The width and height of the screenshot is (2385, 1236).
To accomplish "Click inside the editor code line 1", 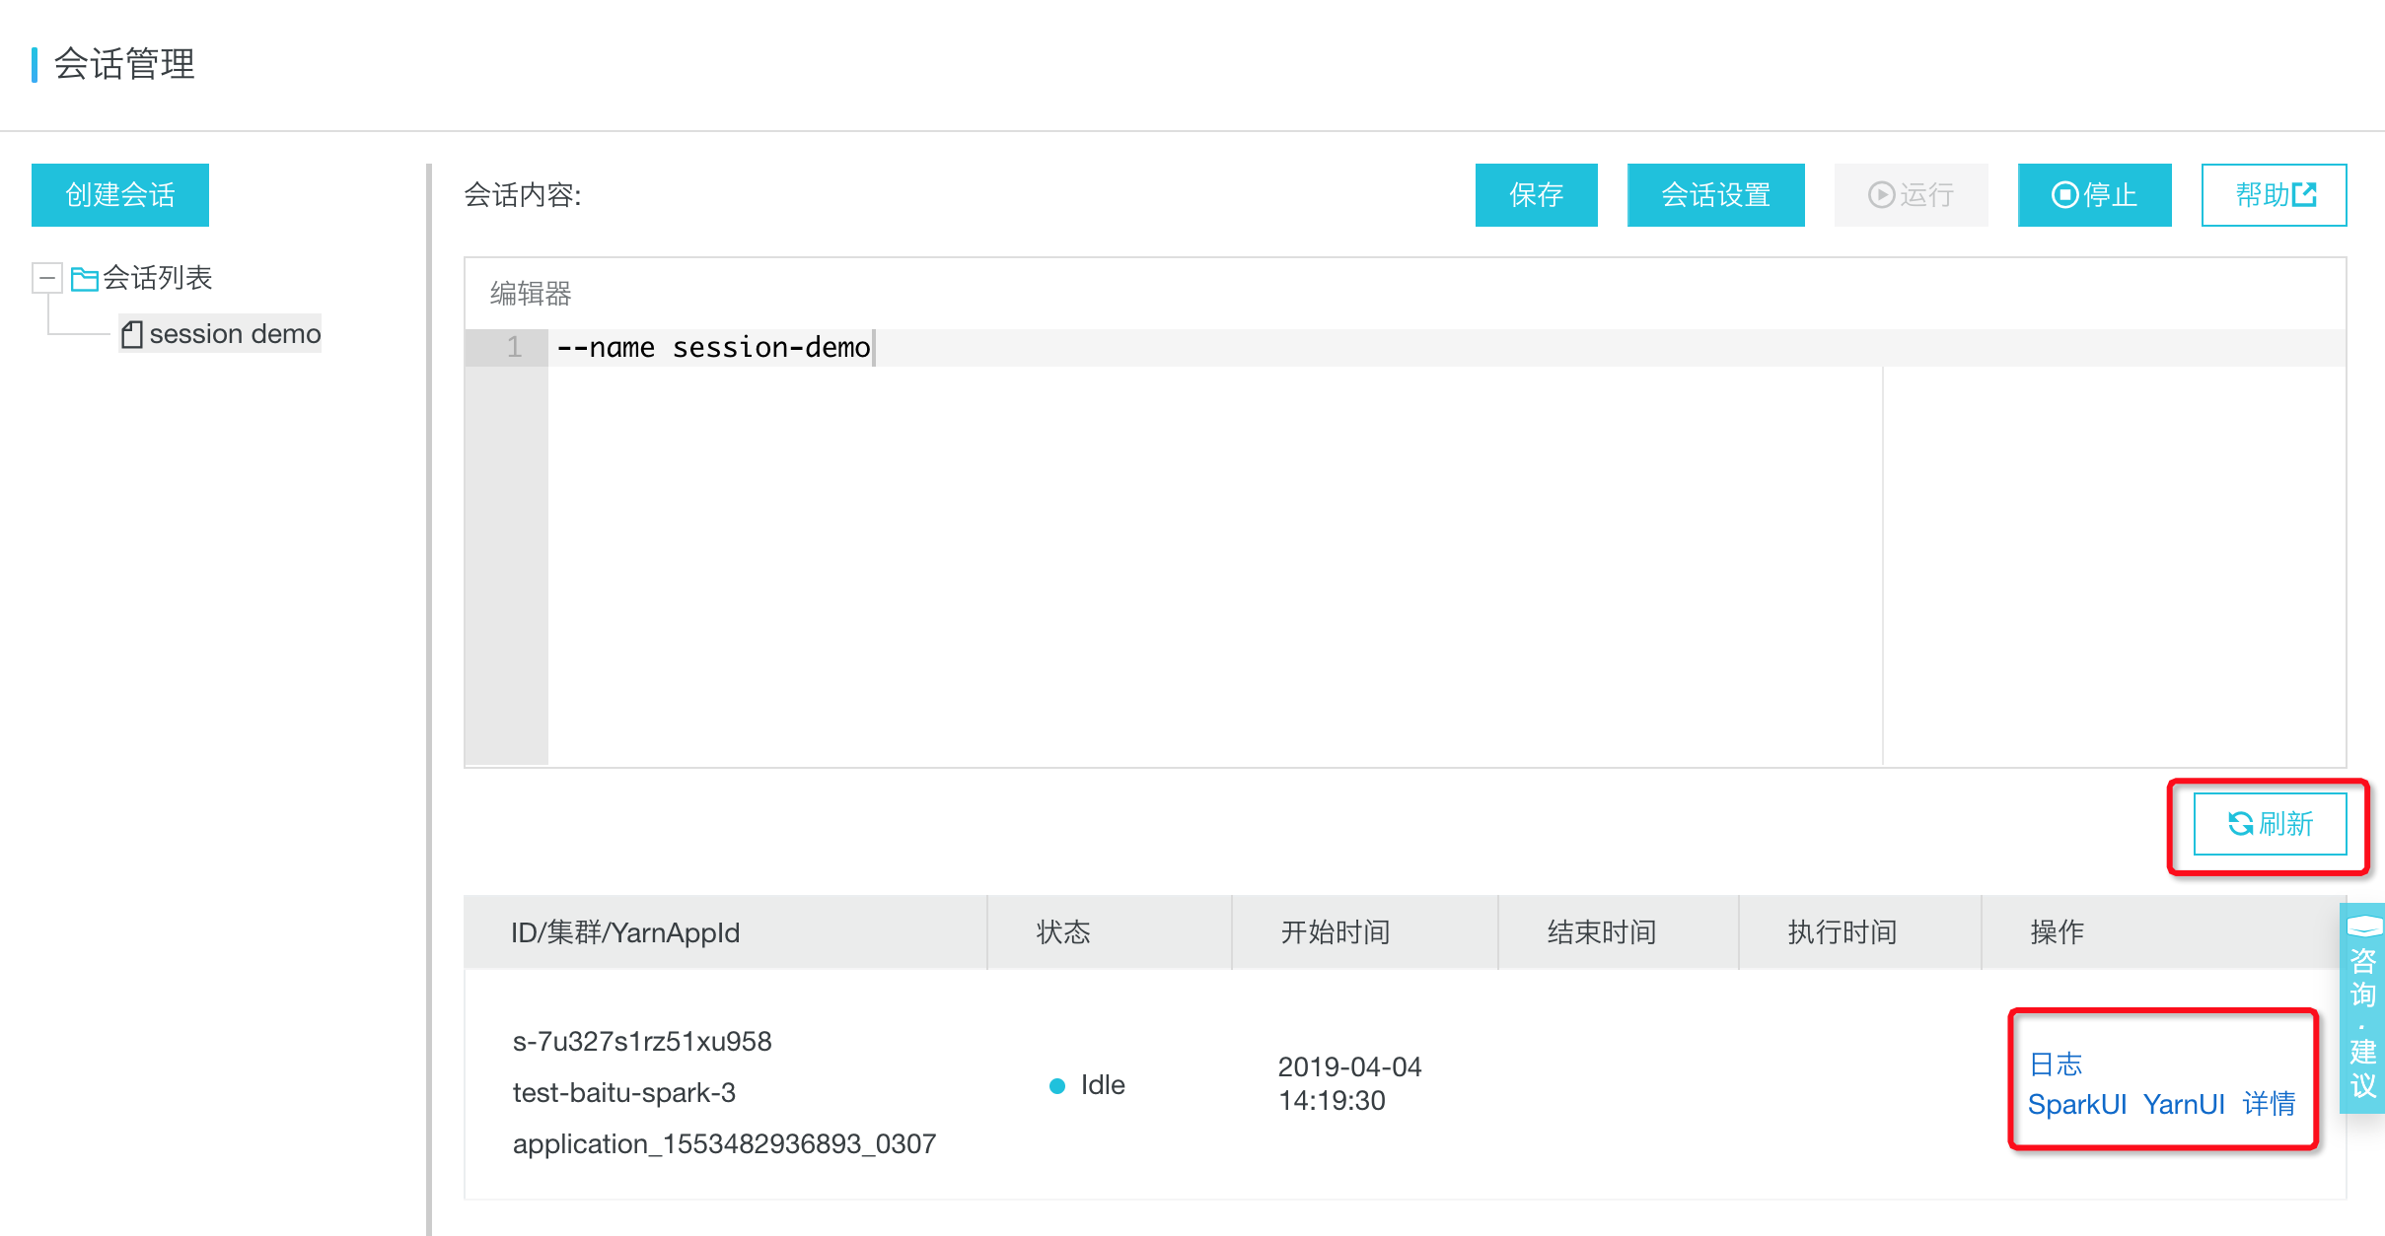I will (x=1446, y=347).
